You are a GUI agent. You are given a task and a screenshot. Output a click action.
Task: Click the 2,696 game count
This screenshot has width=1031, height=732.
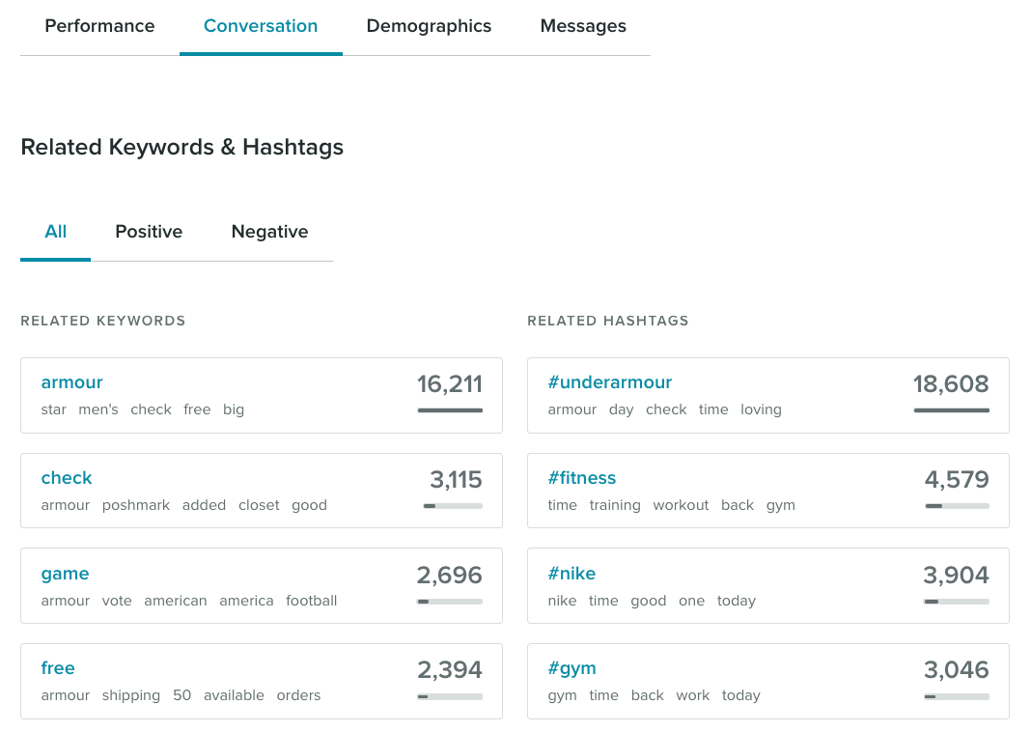pos(450,575)
